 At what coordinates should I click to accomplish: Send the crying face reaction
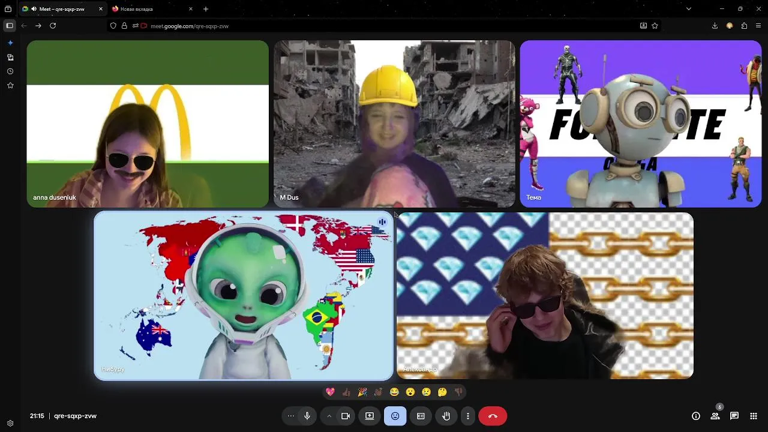[426, 392]
